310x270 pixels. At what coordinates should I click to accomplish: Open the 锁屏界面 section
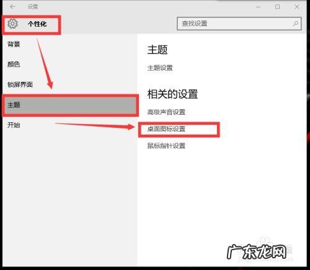tap(20, 84)
